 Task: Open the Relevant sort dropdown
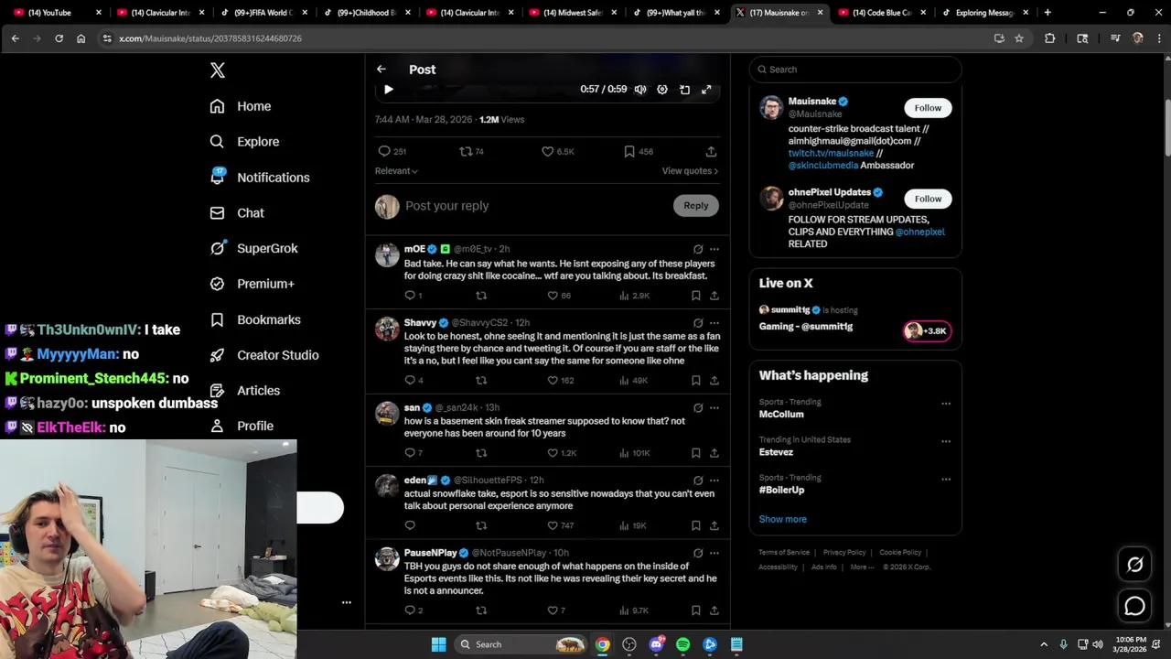point(396,171)
